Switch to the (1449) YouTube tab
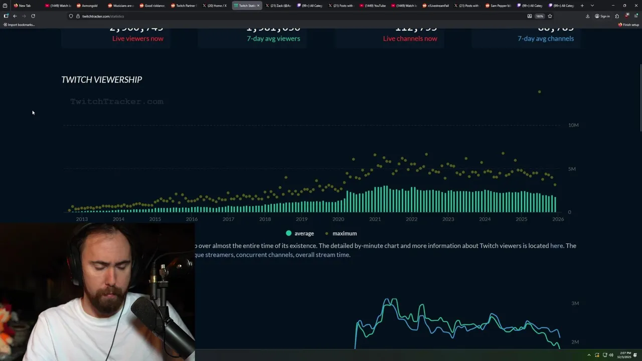 coord(373,6)
